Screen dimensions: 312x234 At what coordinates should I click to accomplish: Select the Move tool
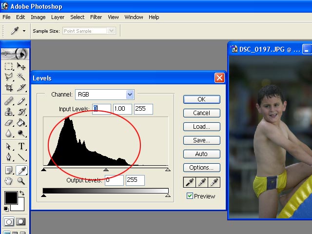click(x=21, y=66)
